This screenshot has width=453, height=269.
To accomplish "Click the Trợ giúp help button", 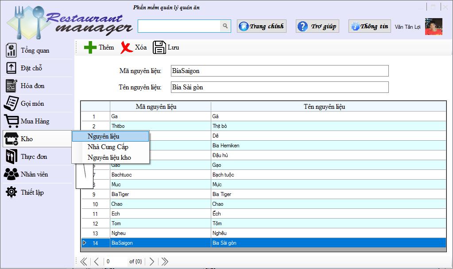I will 317,26.
